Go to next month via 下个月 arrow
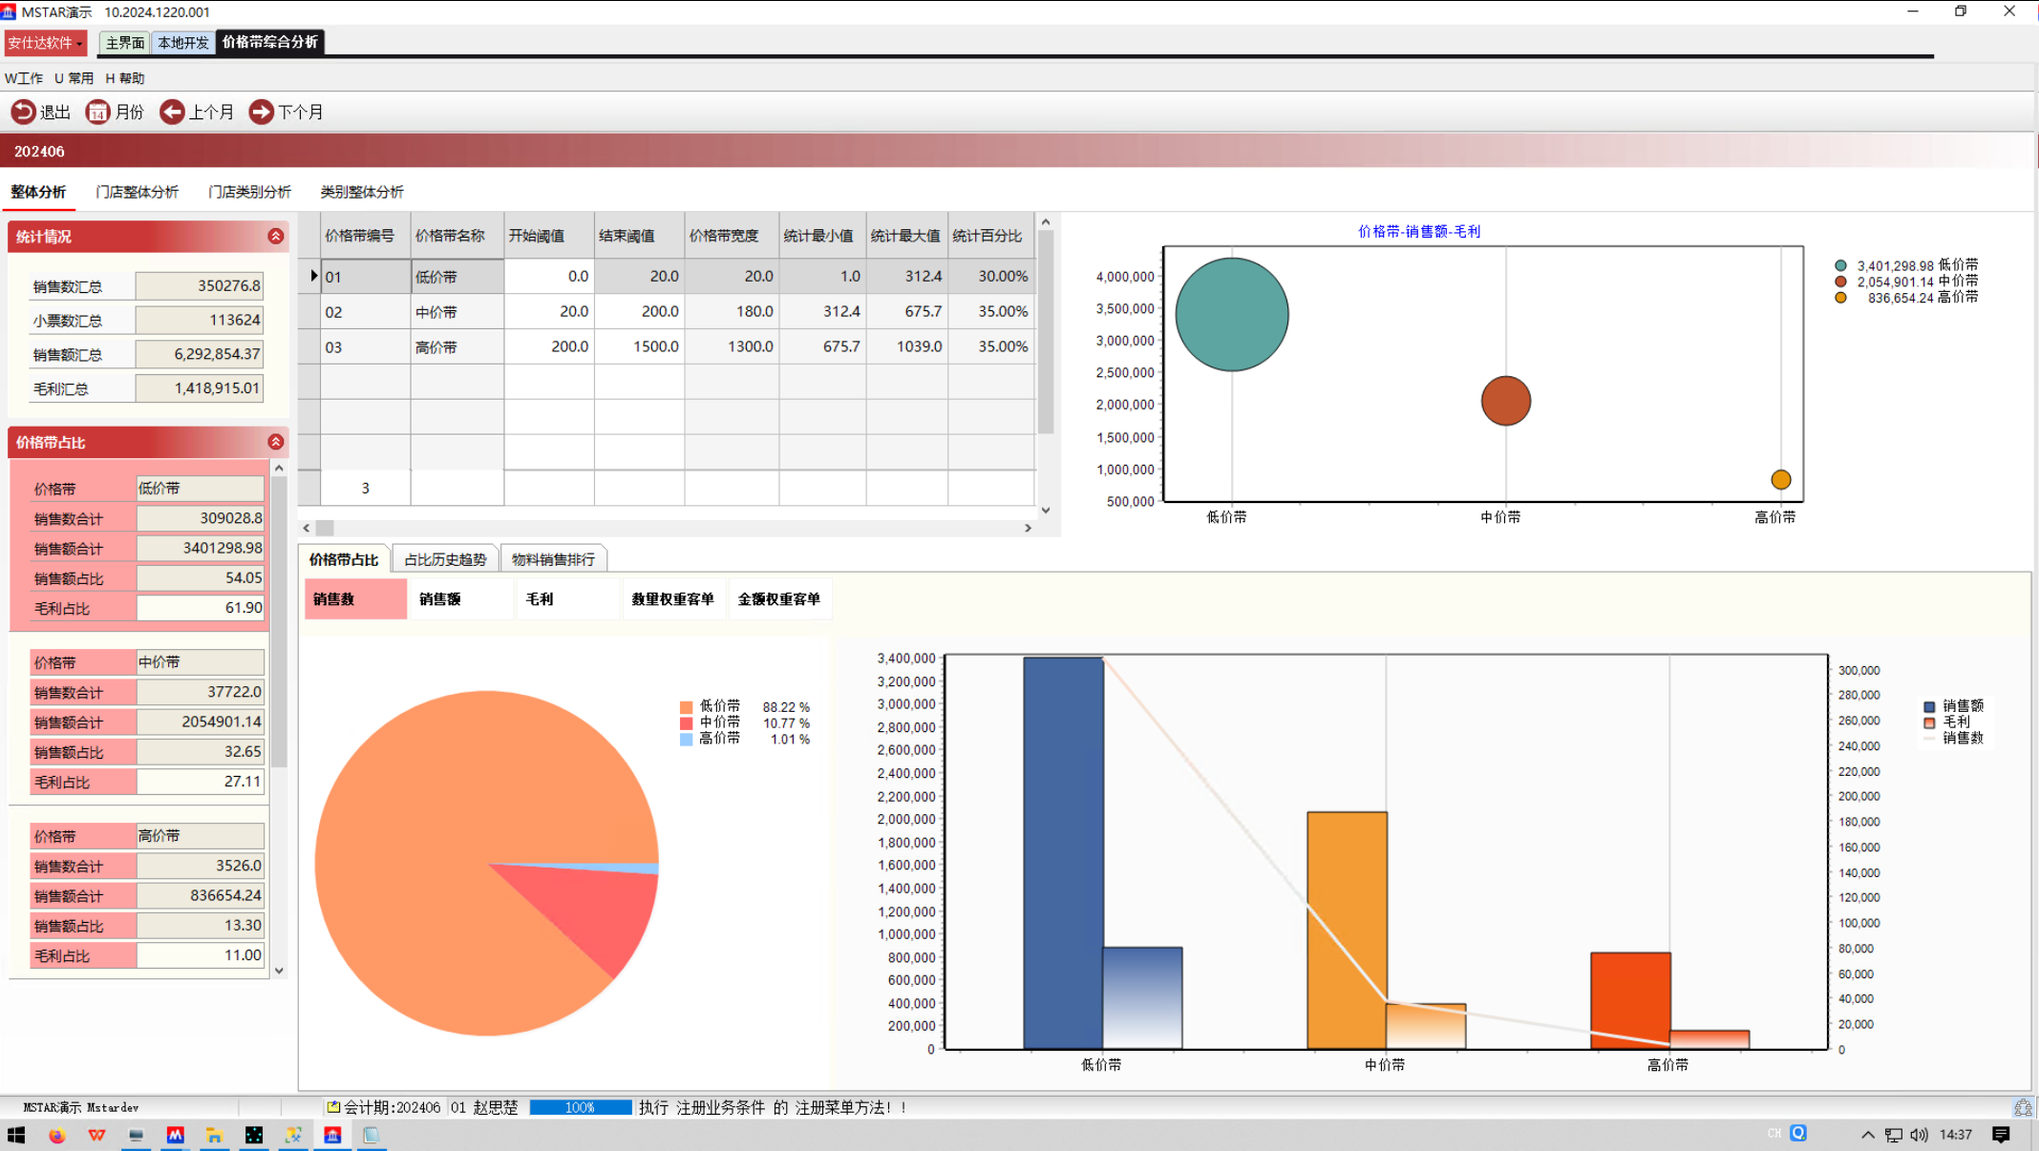The height and width of the screenshot is (1151, 2039). (261, 112)
